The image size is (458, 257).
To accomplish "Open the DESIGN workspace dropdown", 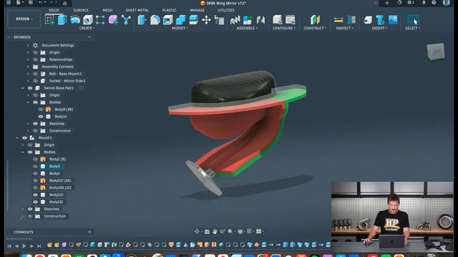I will click(24, 19).
